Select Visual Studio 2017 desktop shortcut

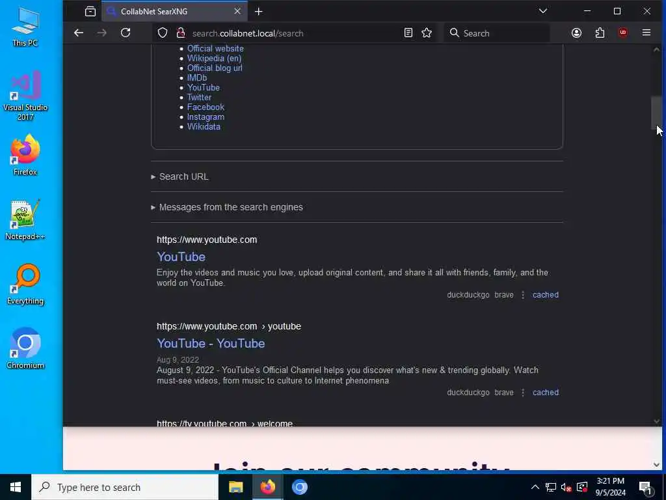(25, 96)
